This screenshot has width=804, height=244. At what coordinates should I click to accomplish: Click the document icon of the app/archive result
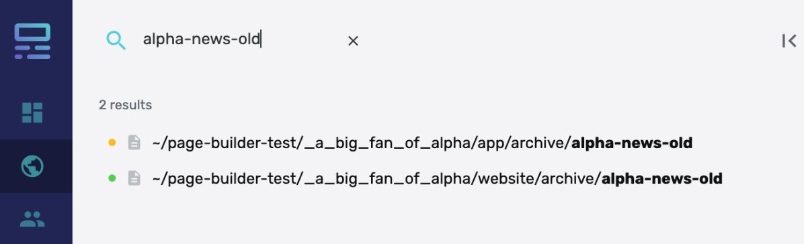[x=134, y=143]
